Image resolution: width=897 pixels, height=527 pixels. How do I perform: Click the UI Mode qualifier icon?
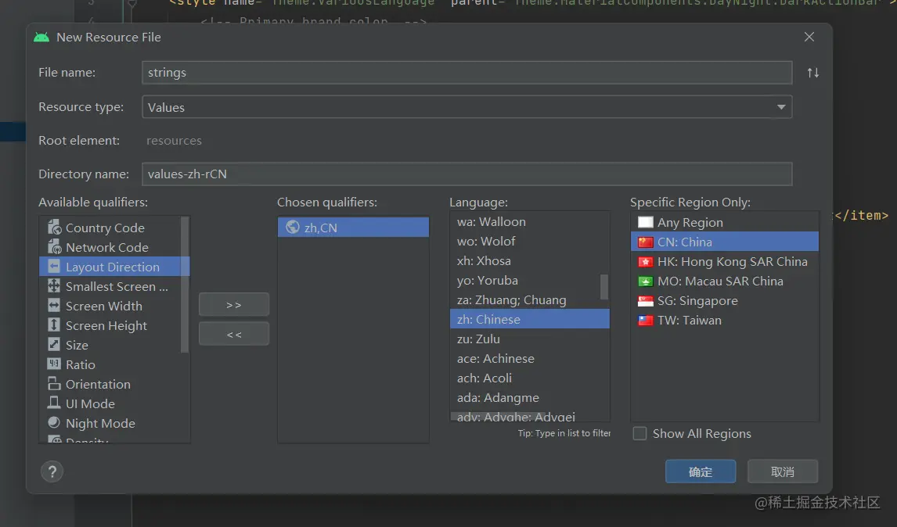point(54,403)
